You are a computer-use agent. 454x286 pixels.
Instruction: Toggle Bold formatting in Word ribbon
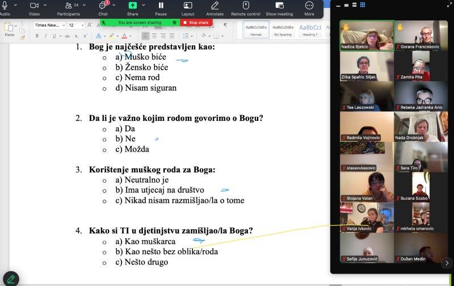(x=37, y=36)
